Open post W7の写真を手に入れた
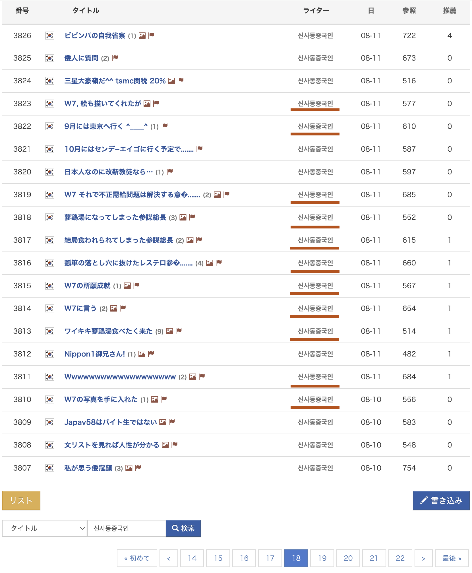472x573 pixels. (x=101, y=399)
